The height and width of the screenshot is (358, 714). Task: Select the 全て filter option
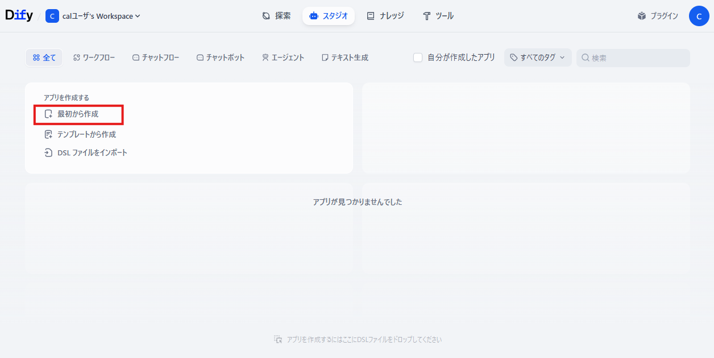[x=44, y=57]
